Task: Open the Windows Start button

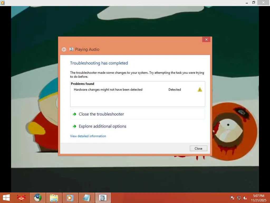Action: click(6, 198)
